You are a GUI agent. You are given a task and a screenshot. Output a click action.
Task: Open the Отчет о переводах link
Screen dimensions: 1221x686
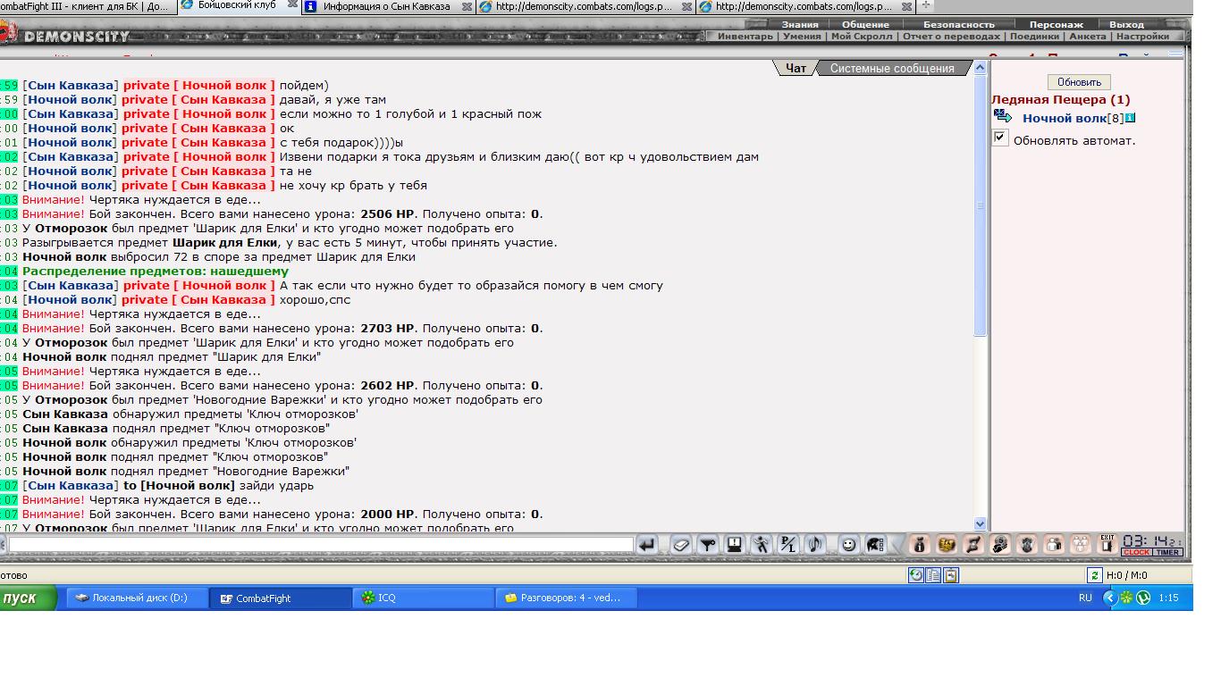pos(952,37)
